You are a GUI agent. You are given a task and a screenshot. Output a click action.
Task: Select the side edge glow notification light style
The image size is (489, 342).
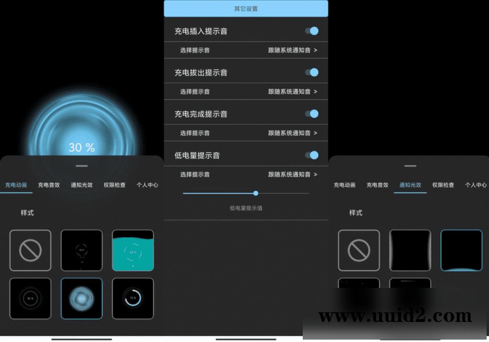[x=410, y=250]
